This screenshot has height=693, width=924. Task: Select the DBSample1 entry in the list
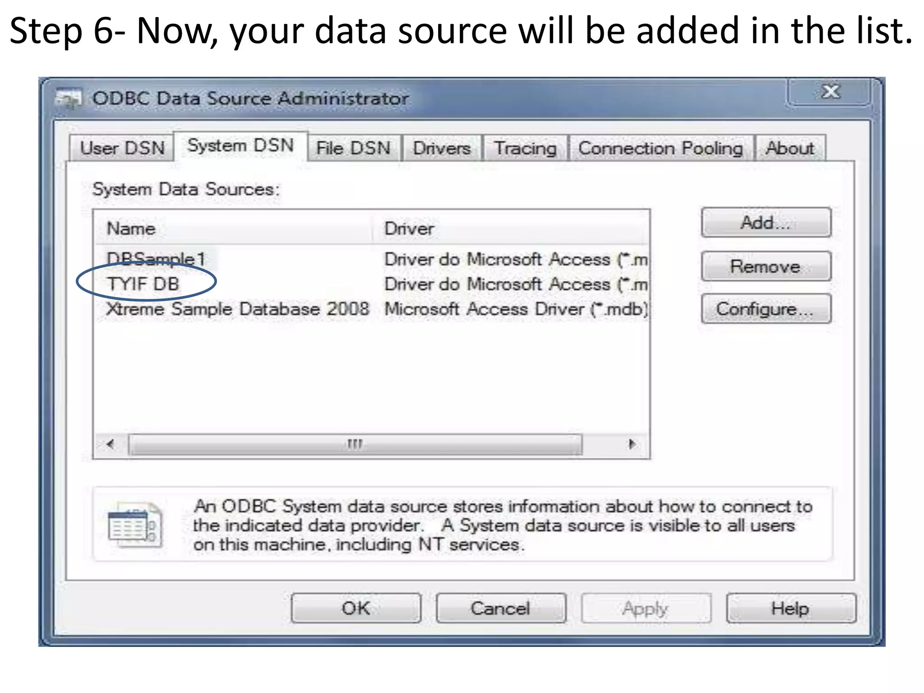156,259
